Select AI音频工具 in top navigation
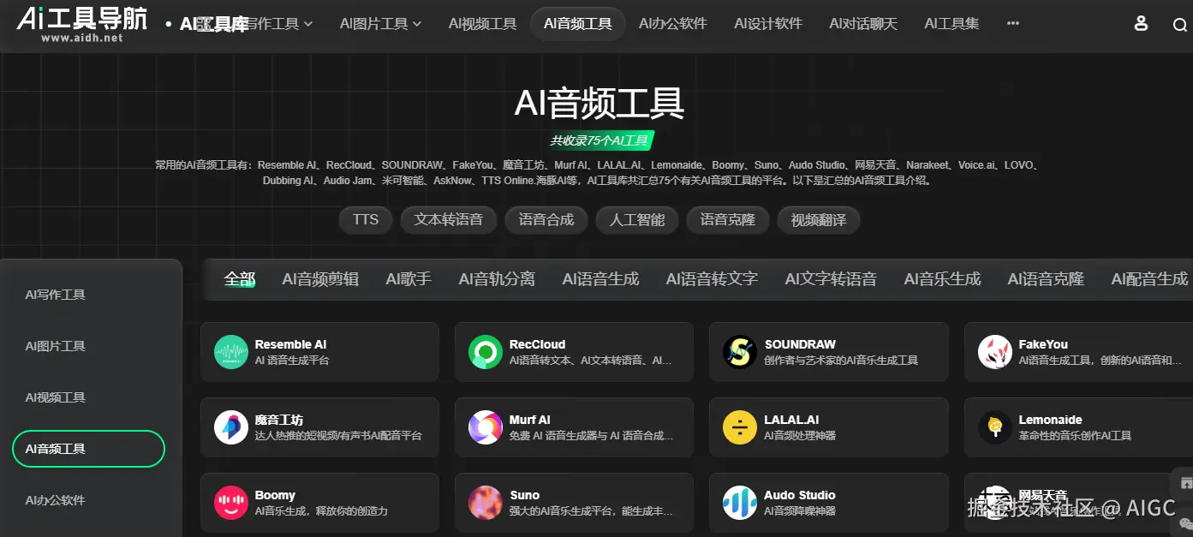 point(578,24)
